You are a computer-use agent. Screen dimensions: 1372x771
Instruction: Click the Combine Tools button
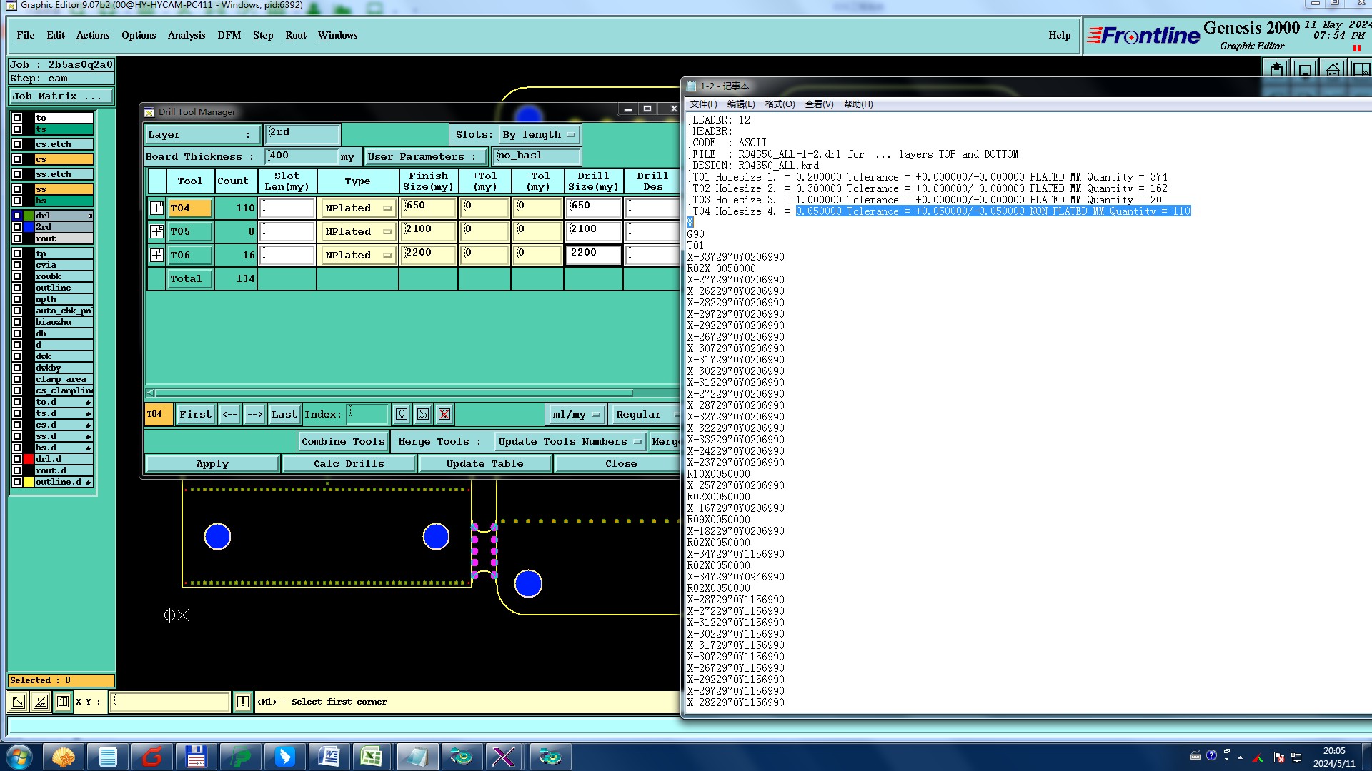pyautogui.click(x=343, y=442)
